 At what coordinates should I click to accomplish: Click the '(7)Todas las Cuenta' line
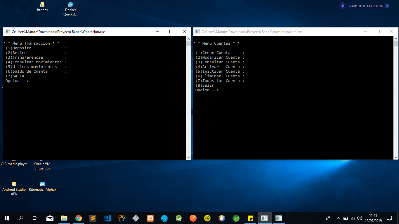click(220, 81)
